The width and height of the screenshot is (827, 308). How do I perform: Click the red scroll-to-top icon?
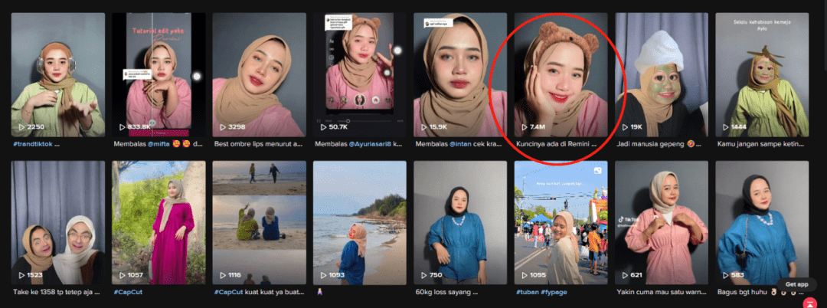coord(809,303)
